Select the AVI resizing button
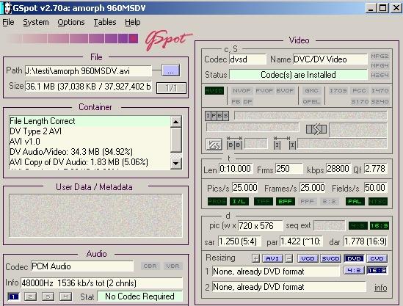Image resolution: width=403 pixels, height=306 pixels. click(272, 258)
